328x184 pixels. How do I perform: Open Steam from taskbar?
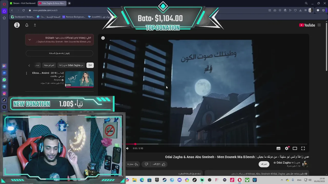[x=165, y=180]
